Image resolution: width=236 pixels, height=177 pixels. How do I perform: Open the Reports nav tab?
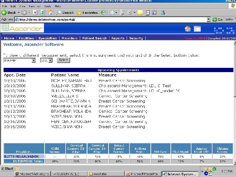coord(118,38)
